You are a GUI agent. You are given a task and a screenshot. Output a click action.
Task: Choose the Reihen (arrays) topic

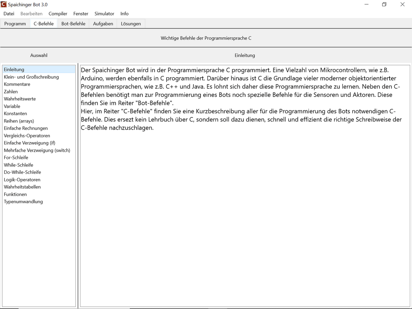(x=19, y=121)
